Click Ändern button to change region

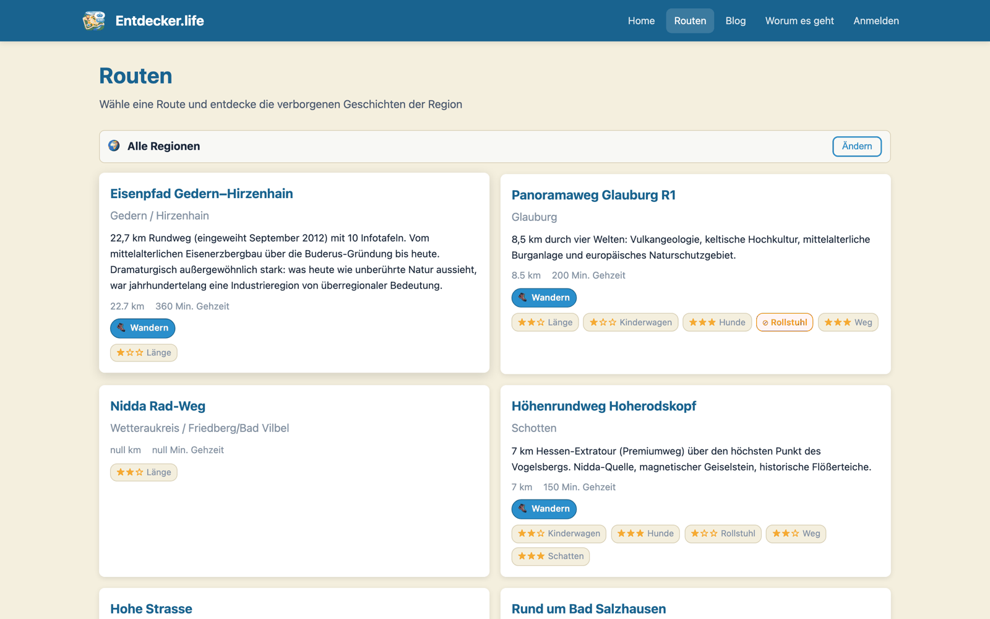857,146
